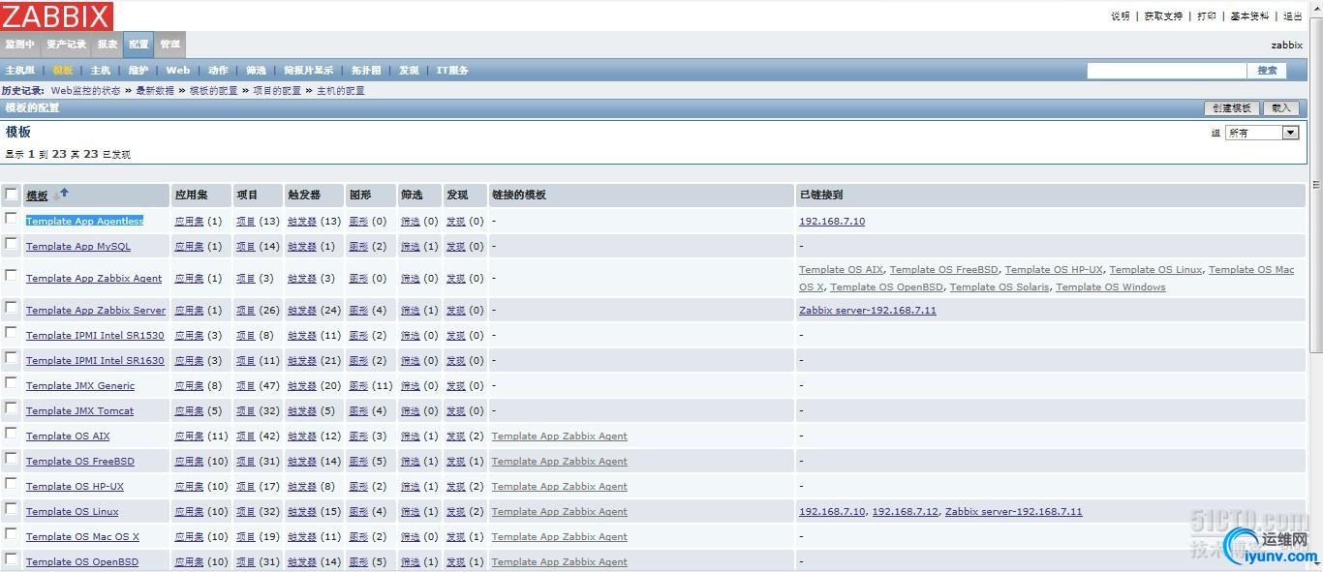The width and height of the screenshot is (1323, 572).
Task: Open the Template App Agentless template link
Action: 84,222
